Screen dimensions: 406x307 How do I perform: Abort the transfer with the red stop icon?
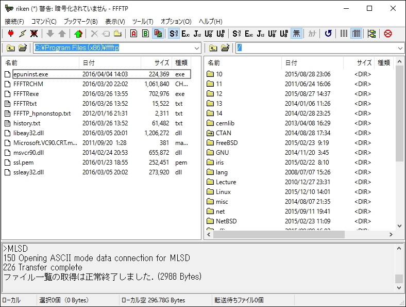(388, 34)
